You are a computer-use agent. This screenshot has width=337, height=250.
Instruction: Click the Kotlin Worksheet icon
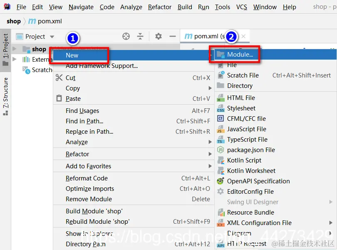221,170
